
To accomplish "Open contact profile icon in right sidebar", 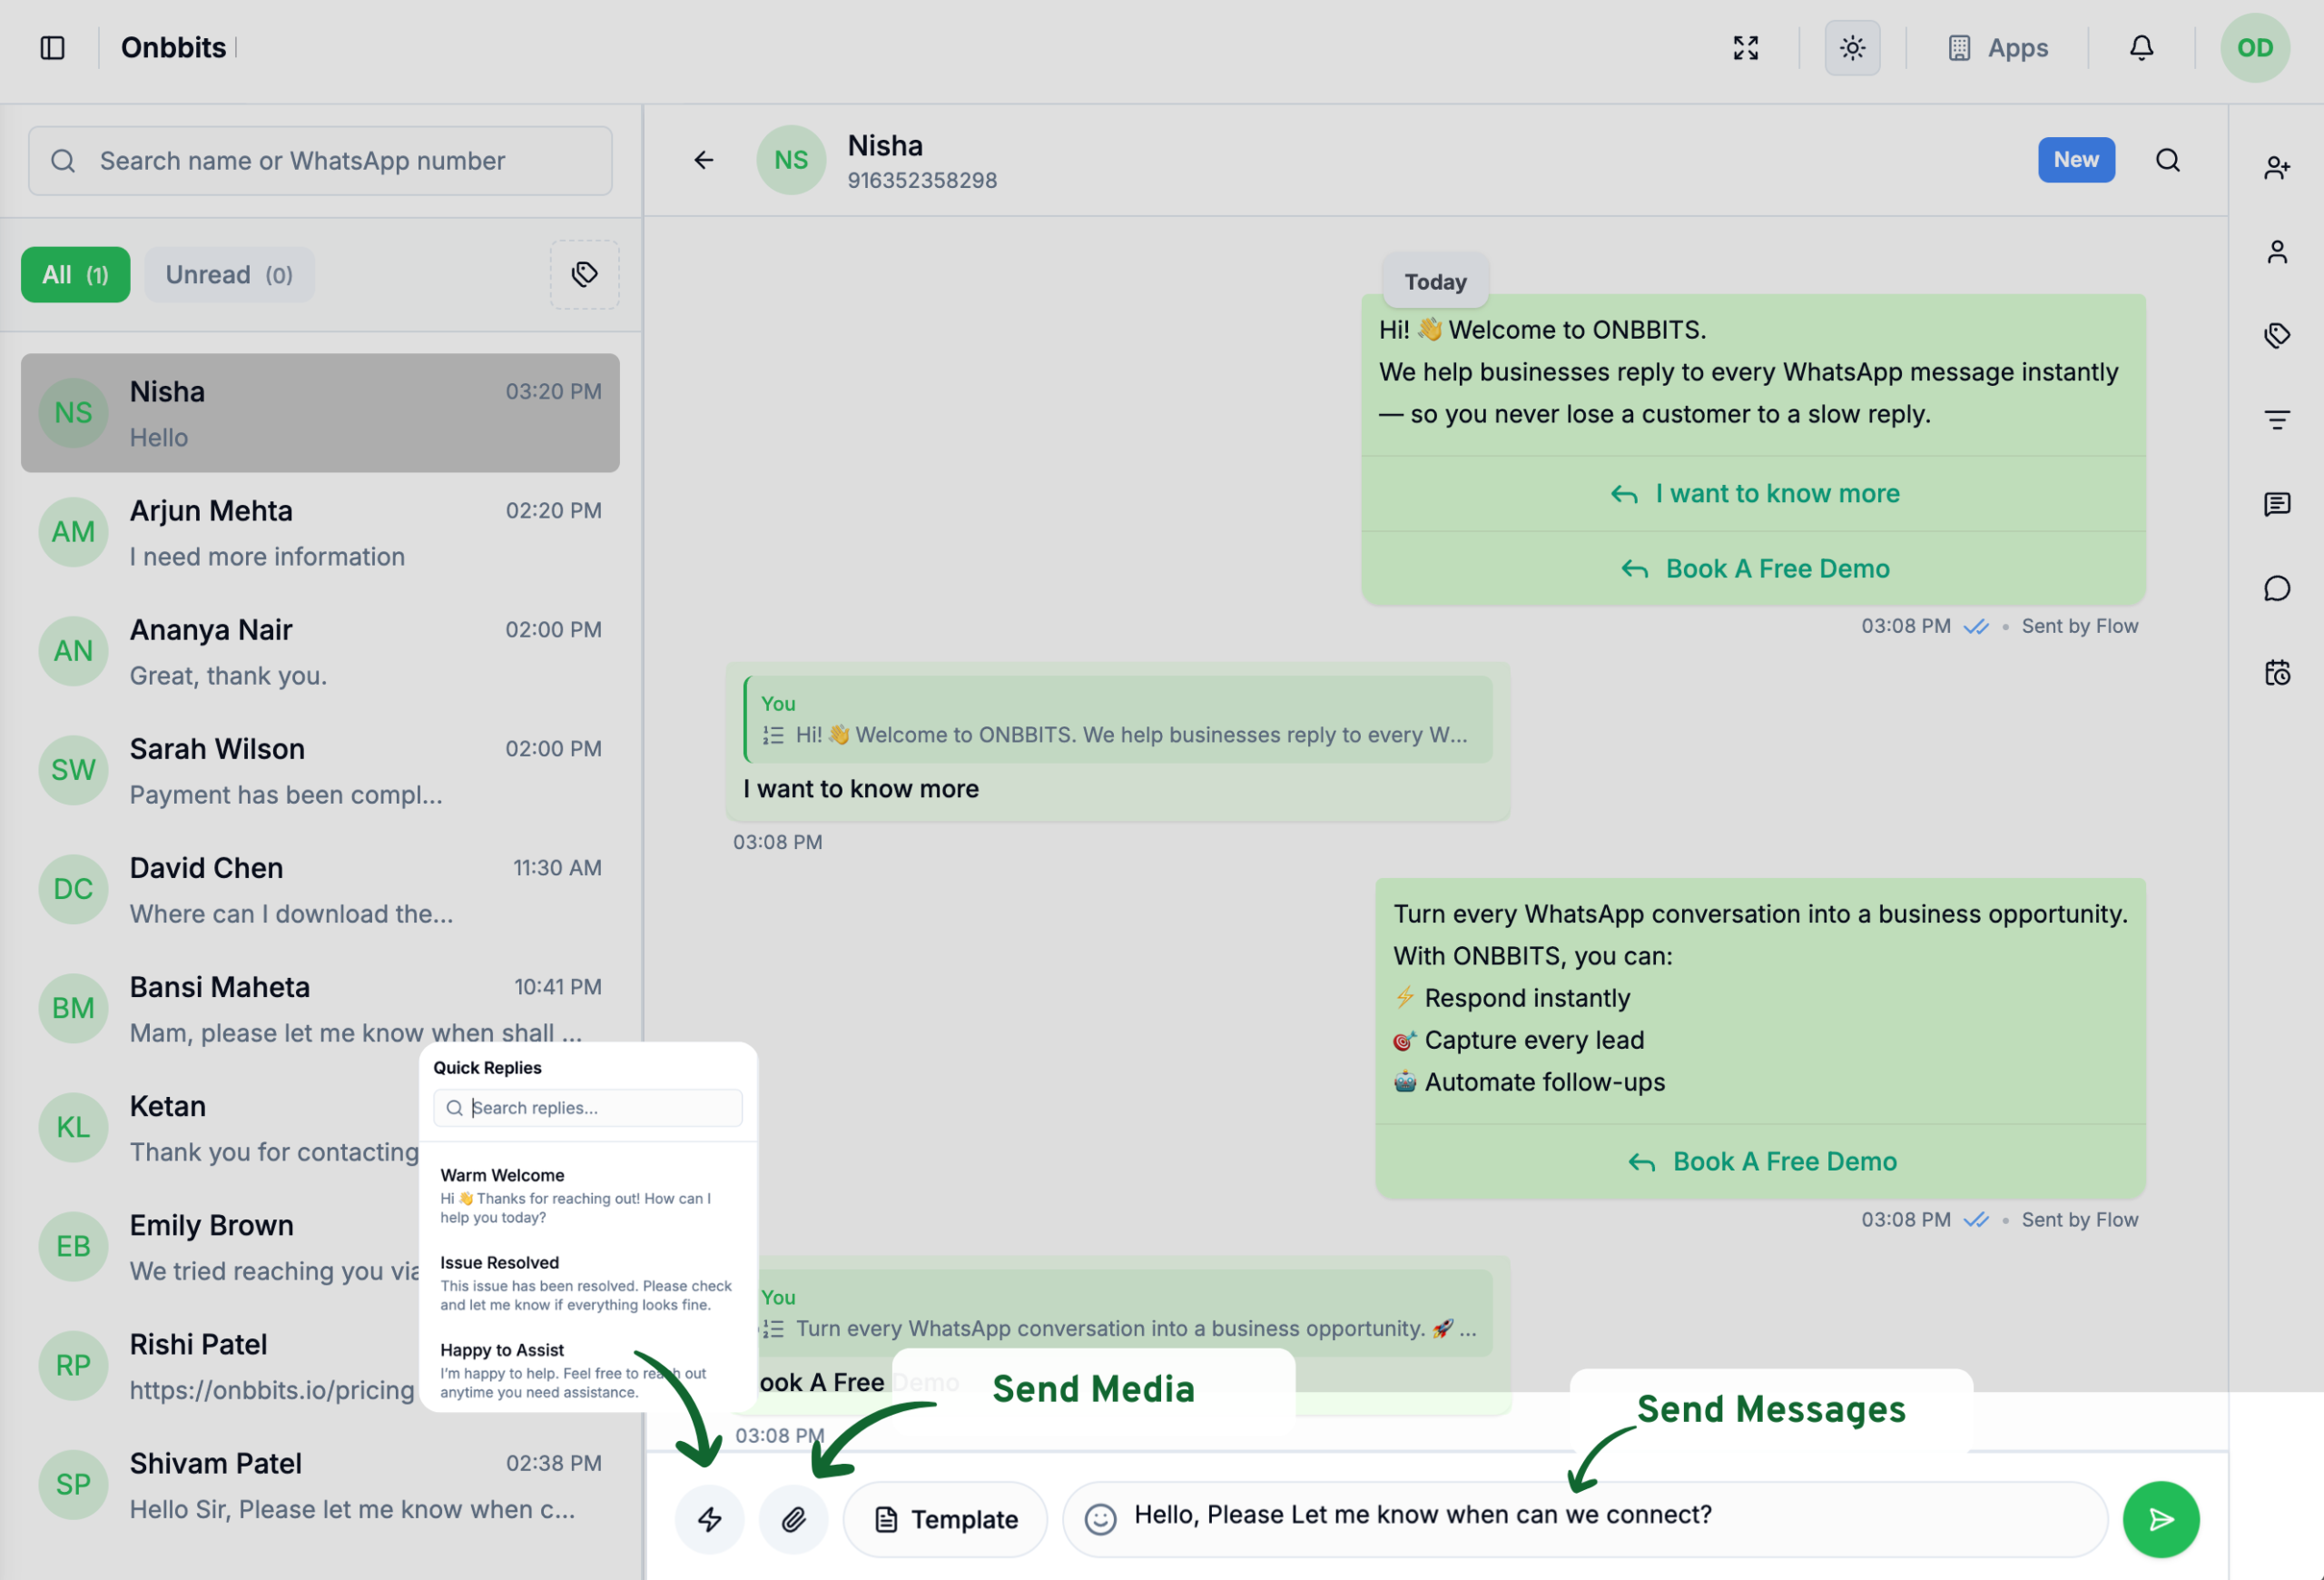I will pos(2277,251).
